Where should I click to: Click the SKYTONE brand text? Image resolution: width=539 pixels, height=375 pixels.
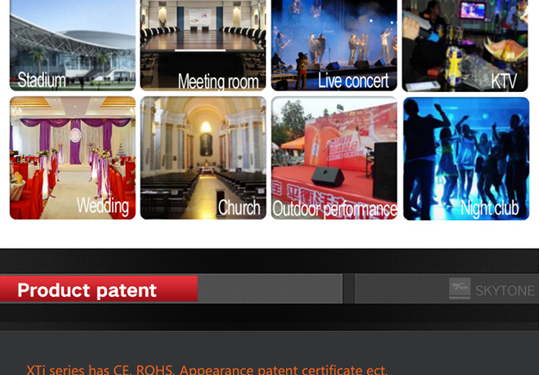coord(505,291)
